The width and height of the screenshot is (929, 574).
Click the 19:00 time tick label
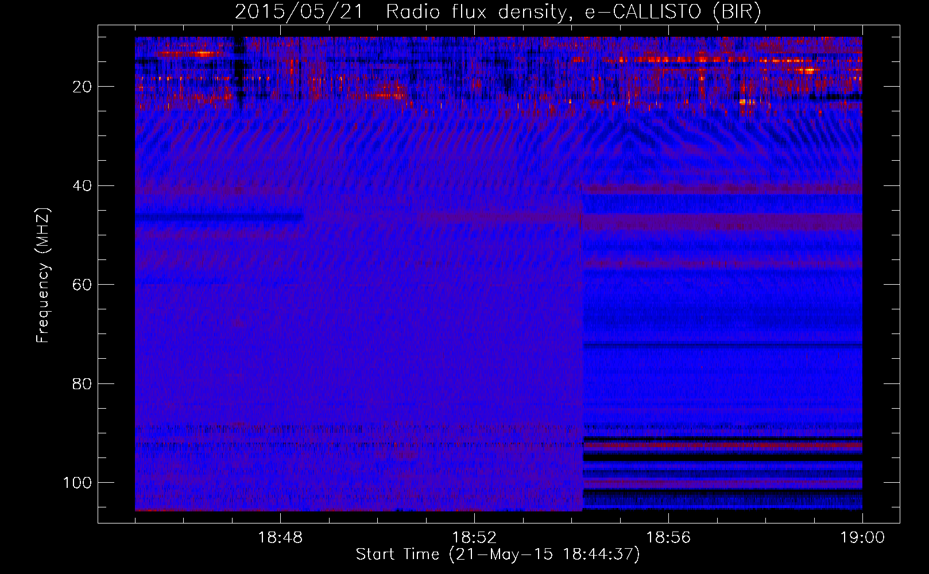(x=862, y=538)
